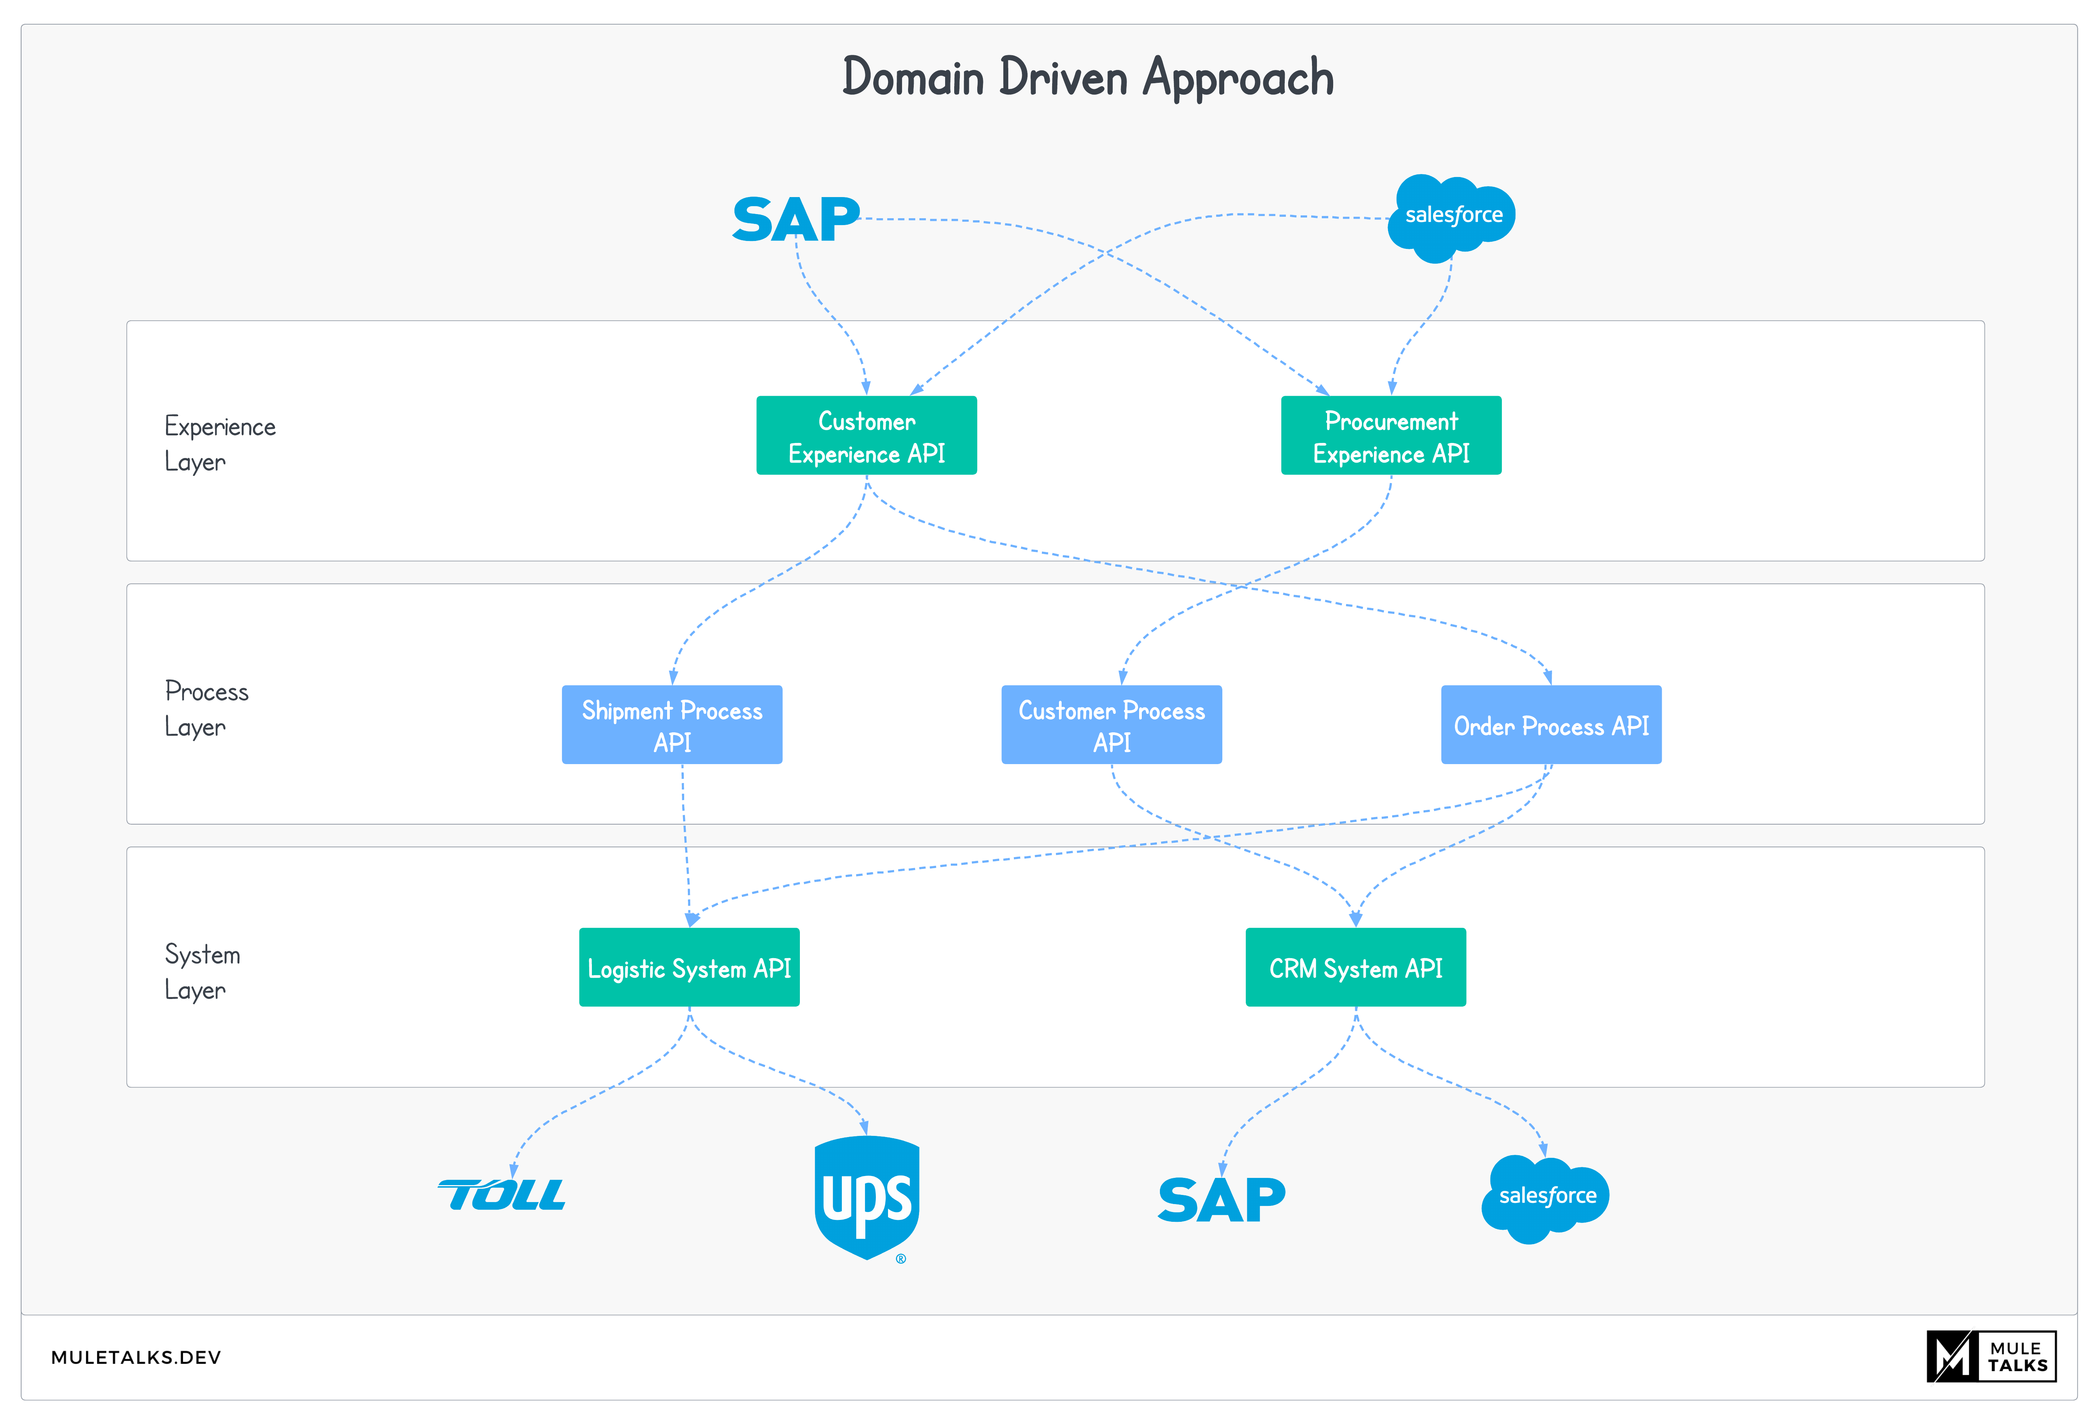Viewport: 2099px width, 1420px height.
Task: Click the TOLL logo
Action: pos(502,1194)
